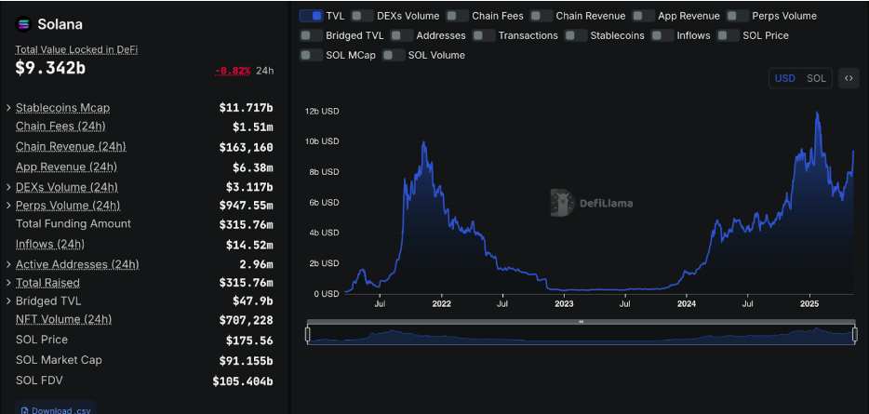This screenshot has height=414, width=869.
Task: Click the 2025 x-axis label
Action: pyautogui.click(x=809, y=303)
